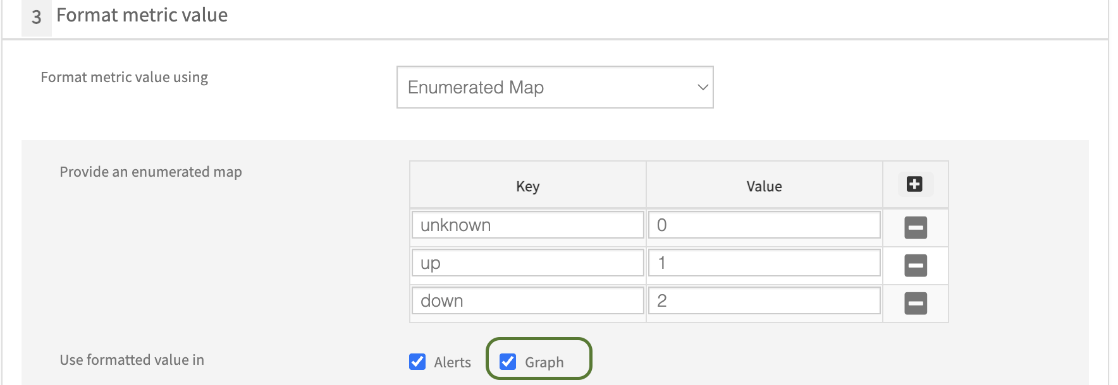Click the 'unknown' key input field
This screenshot has width=1118, height=385.
coord(527,225)
